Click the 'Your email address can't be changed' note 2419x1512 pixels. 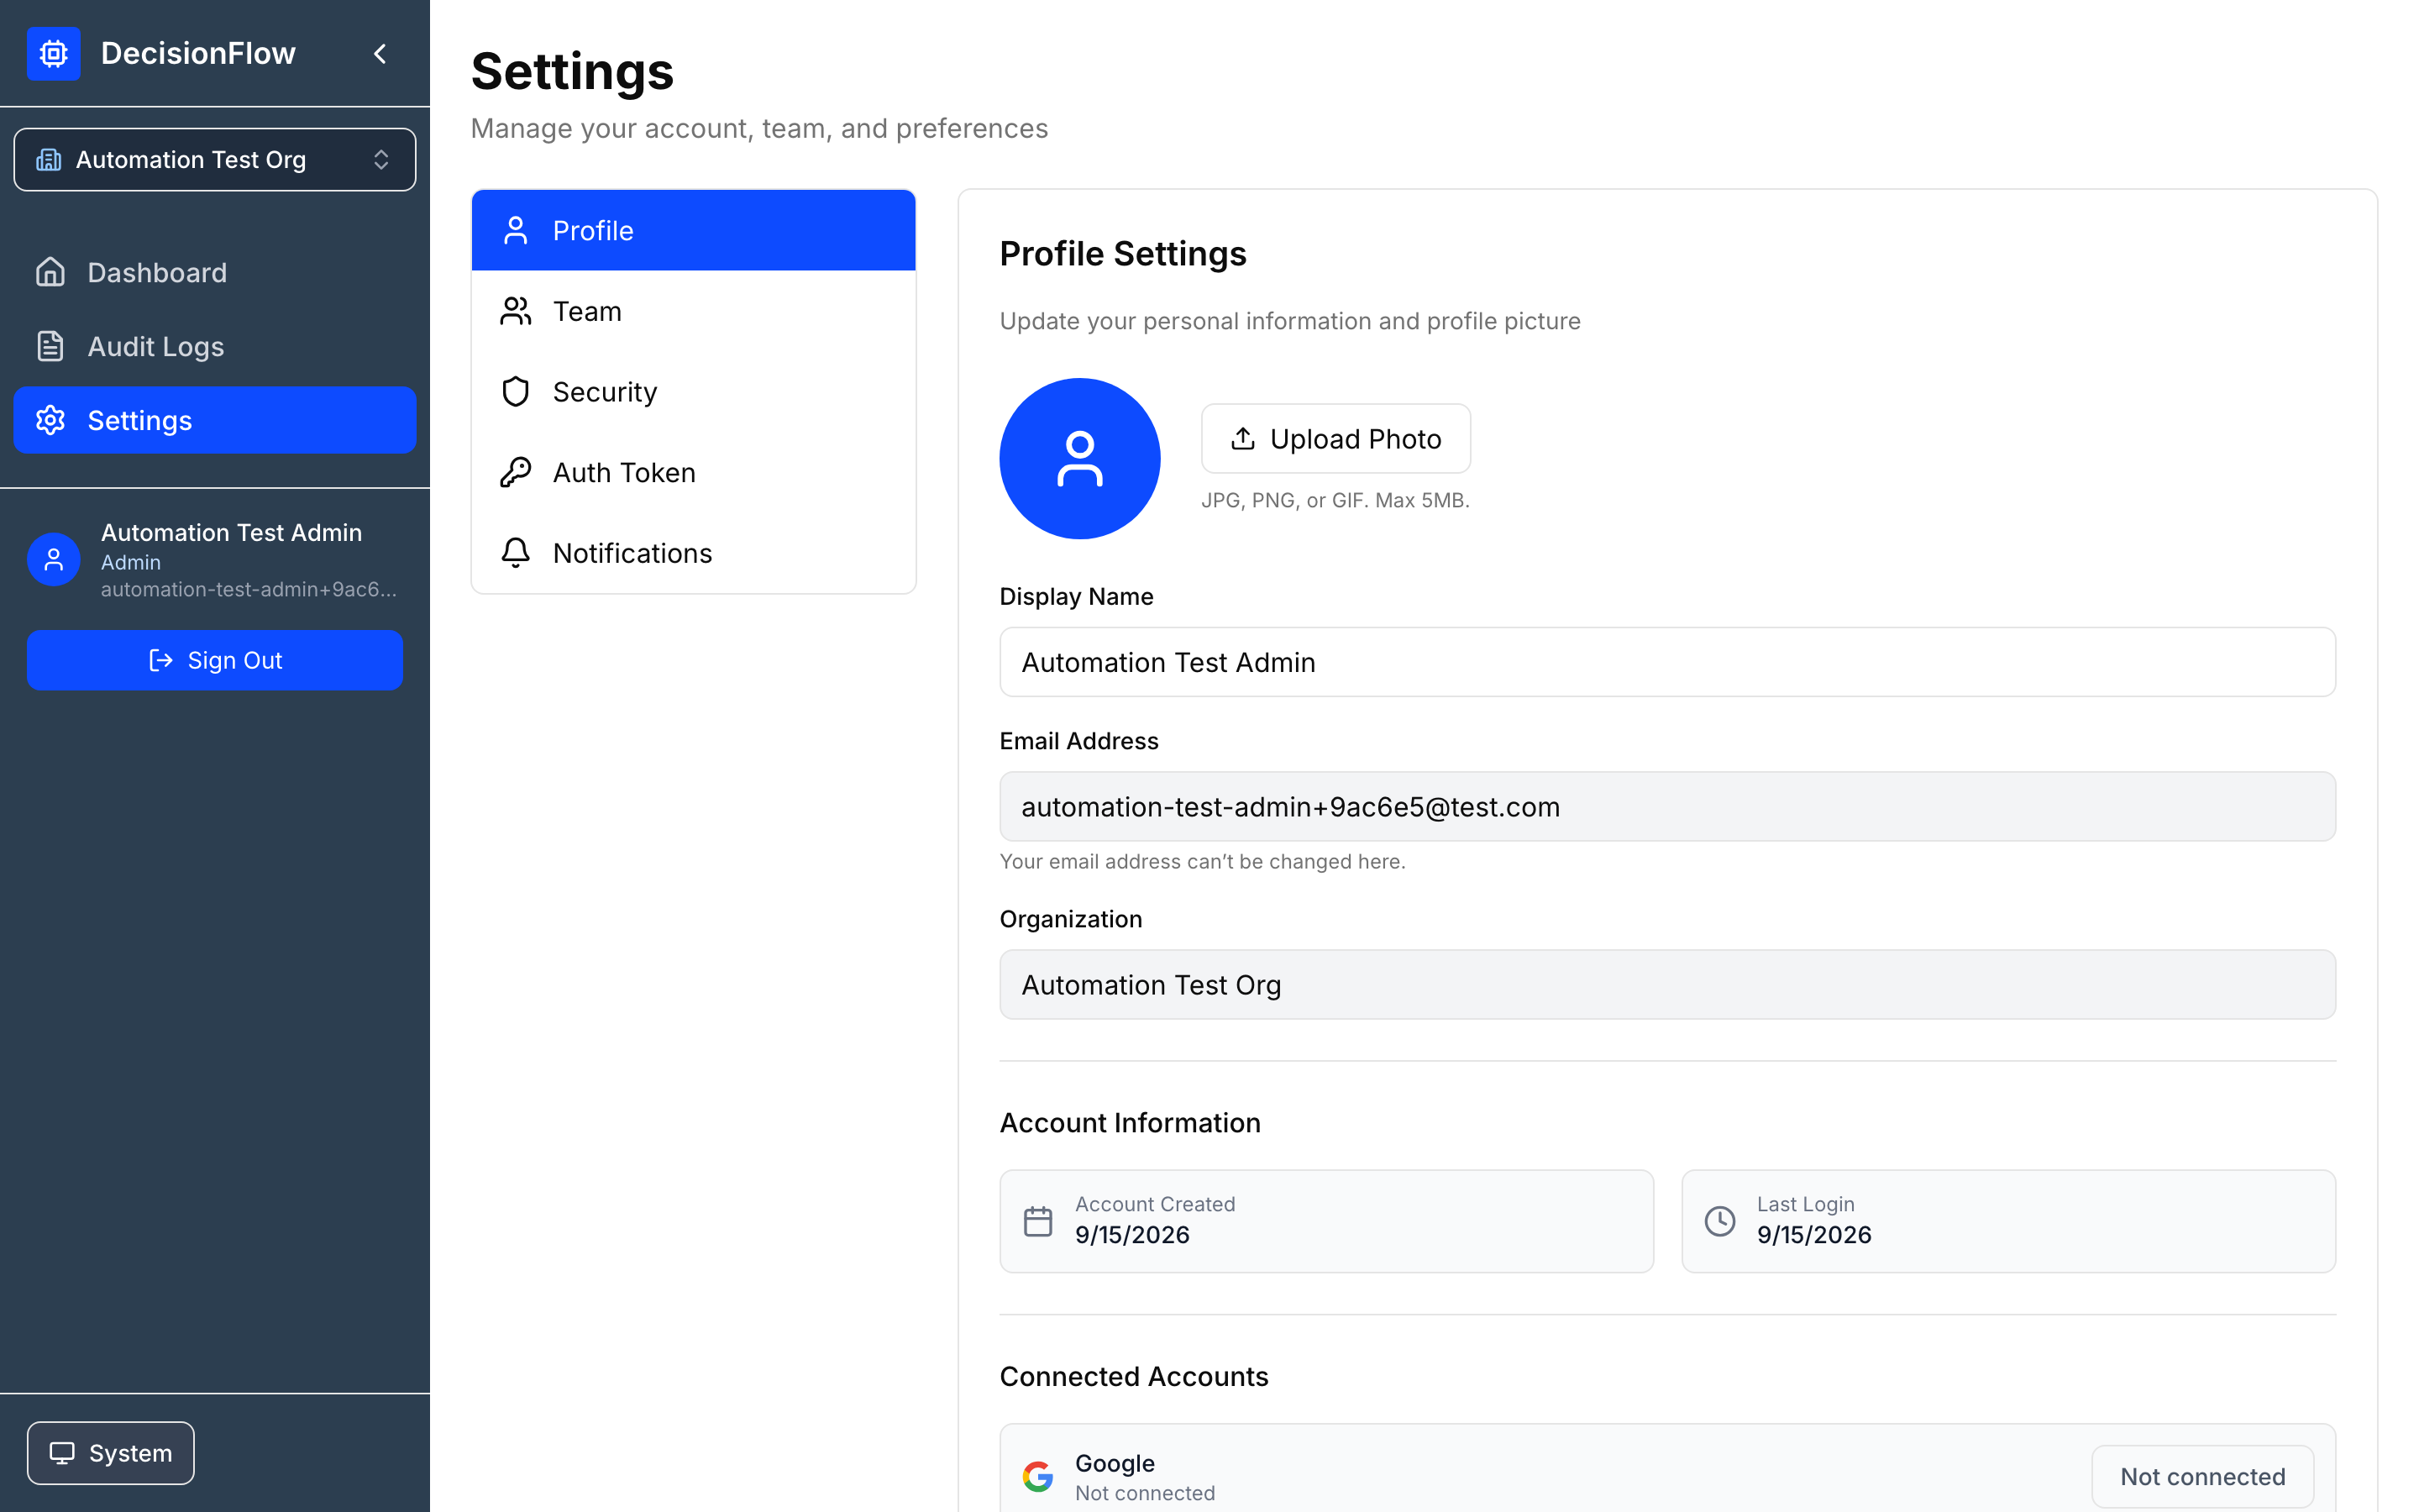click(x=1203, y=861)
